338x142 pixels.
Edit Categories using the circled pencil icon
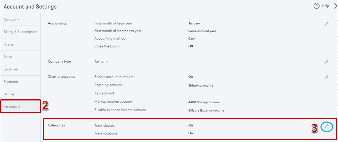coord(327,126)
